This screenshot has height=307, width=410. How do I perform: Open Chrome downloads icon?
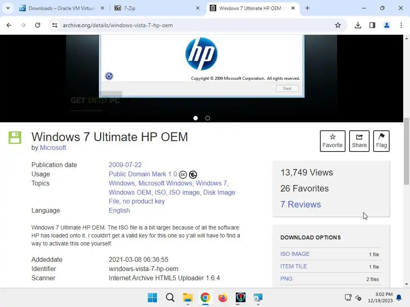358,25
